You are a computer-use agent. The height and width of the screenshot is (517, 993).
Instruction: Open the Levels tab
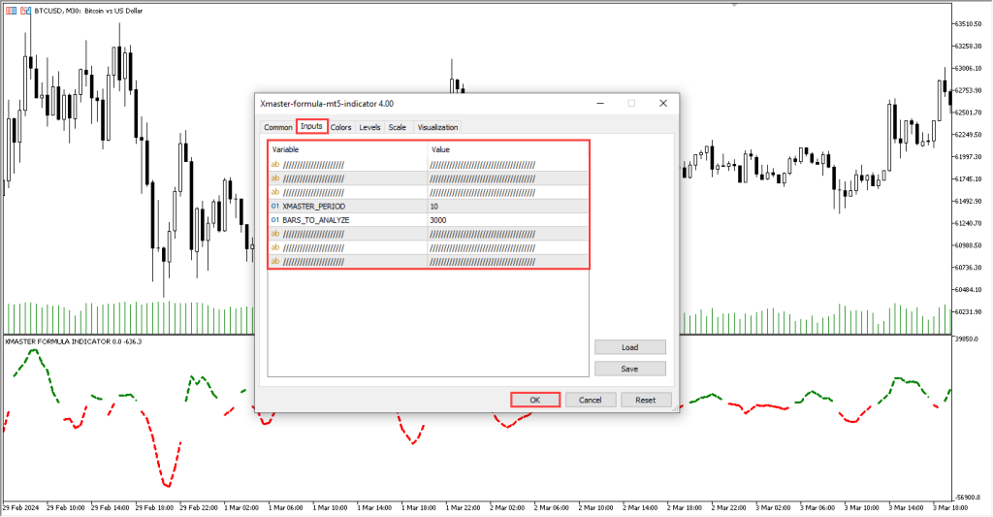coord(369,127)
